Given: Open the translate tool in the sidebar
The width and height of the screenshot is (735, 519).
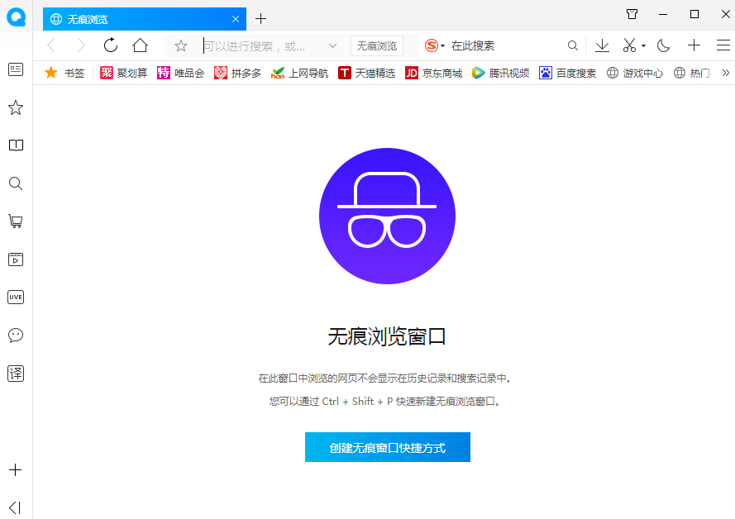Looking at the screenshot, I should pyautogui.click(x=15, y=374).
